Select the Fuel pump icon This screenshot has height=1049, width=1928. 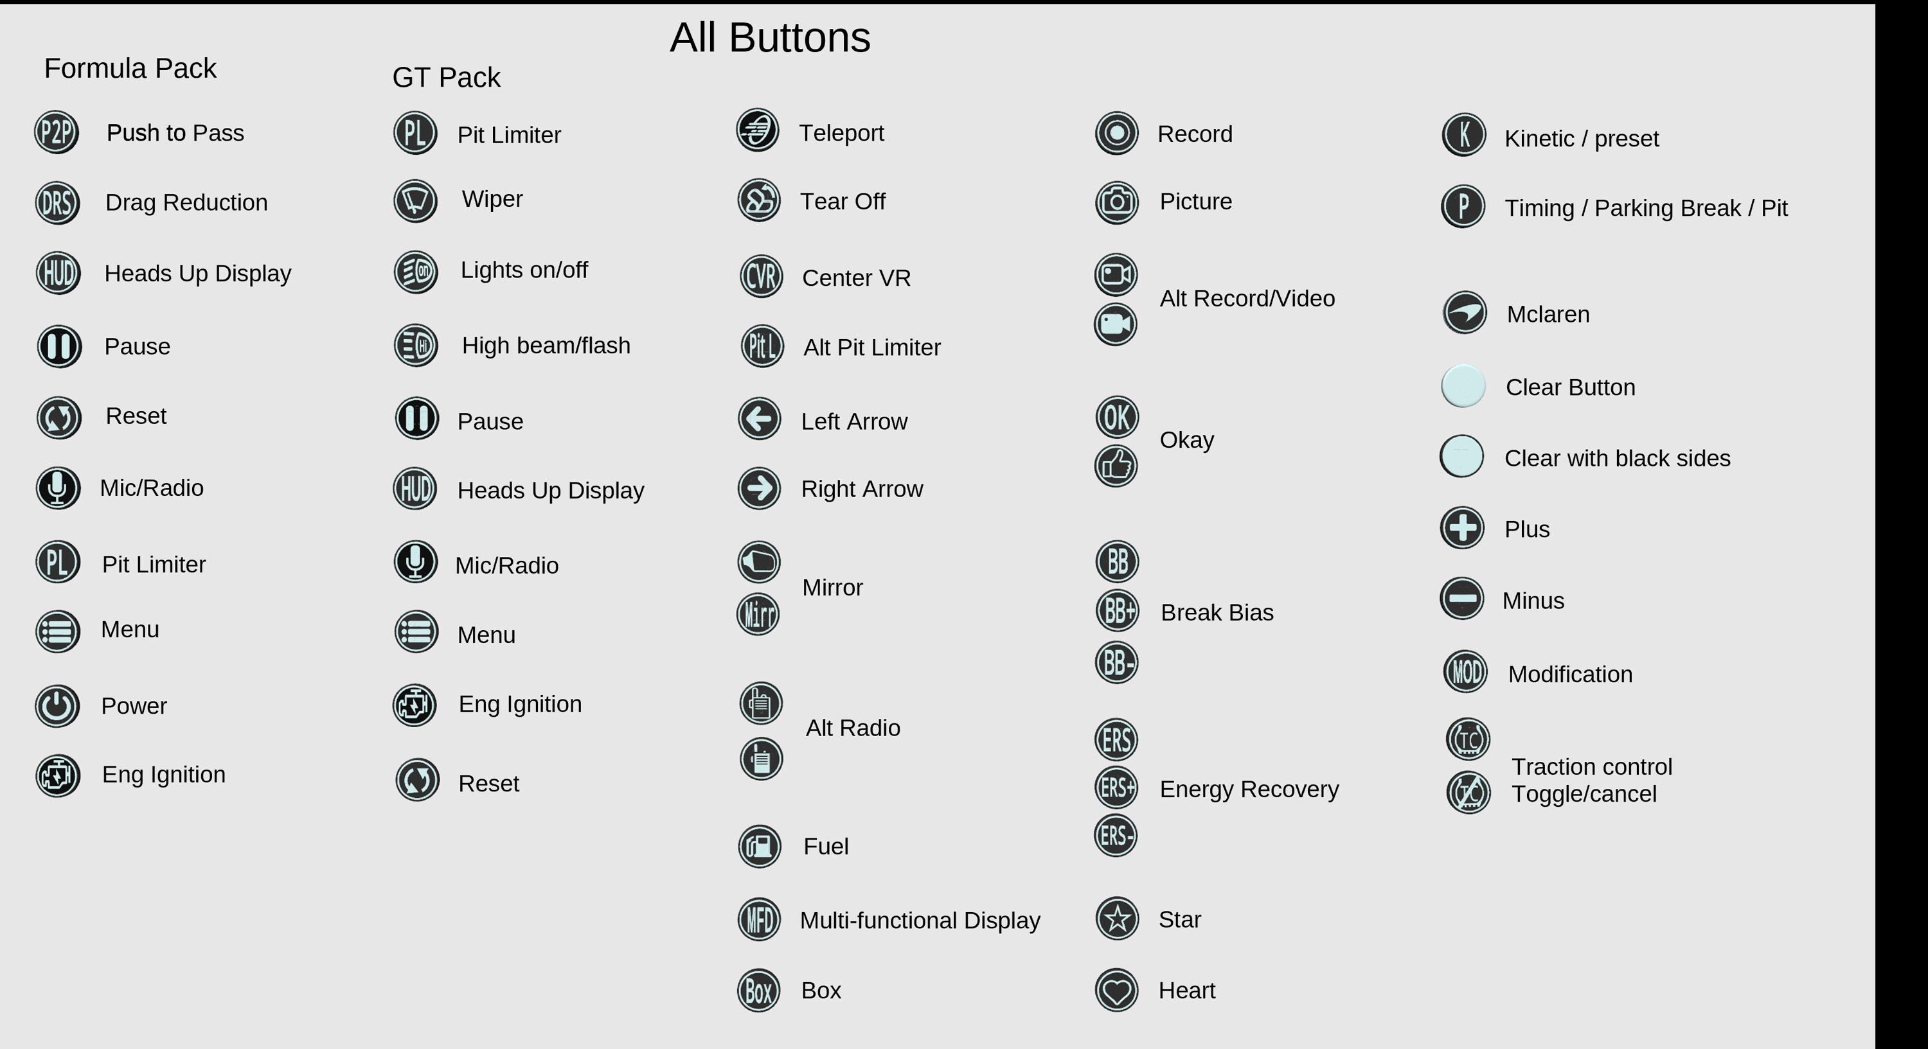760,846
